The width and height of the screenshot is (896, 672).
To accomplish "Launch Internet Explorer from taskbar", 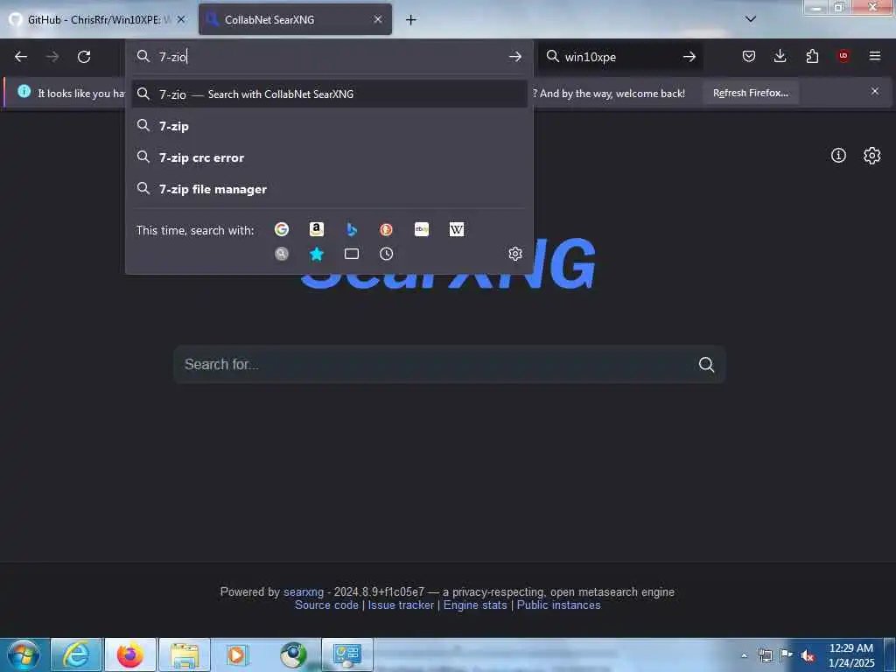I will click(x=76, y=654).
